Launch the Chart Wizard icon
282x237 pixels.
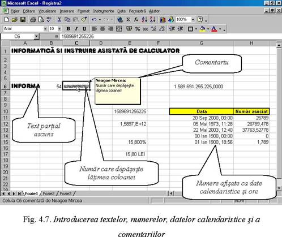[x=163, y=20]
